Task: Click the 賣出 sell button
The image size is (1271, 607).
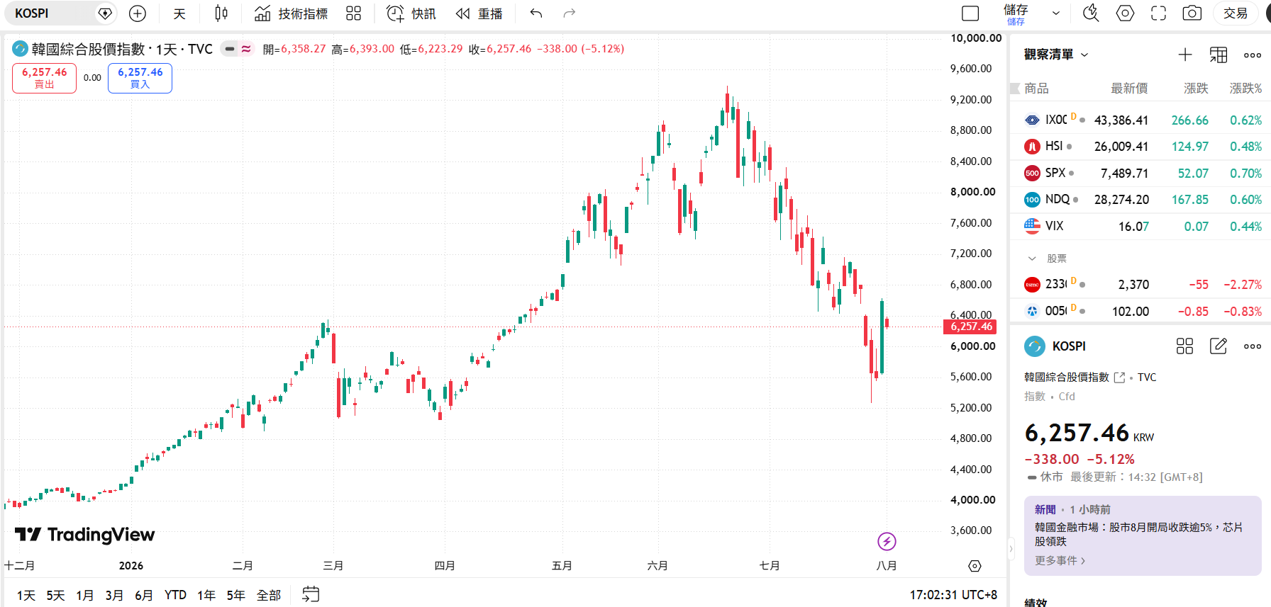Action: (x=44, y=78)
